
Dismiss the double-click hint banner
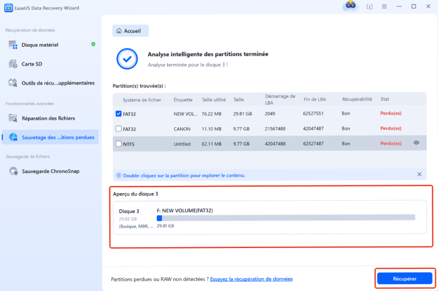[419, 174]
